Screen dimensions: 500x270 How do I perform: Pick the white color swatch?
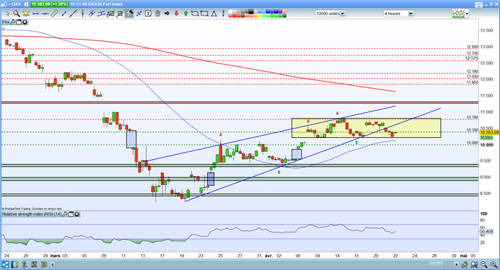230,12
